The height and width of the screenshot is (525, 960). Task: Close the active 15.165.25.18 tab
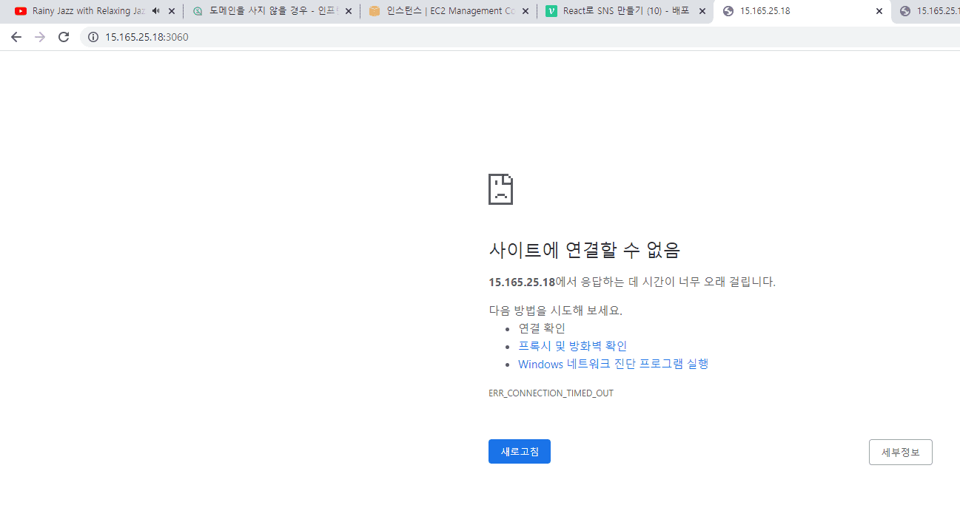879,11
